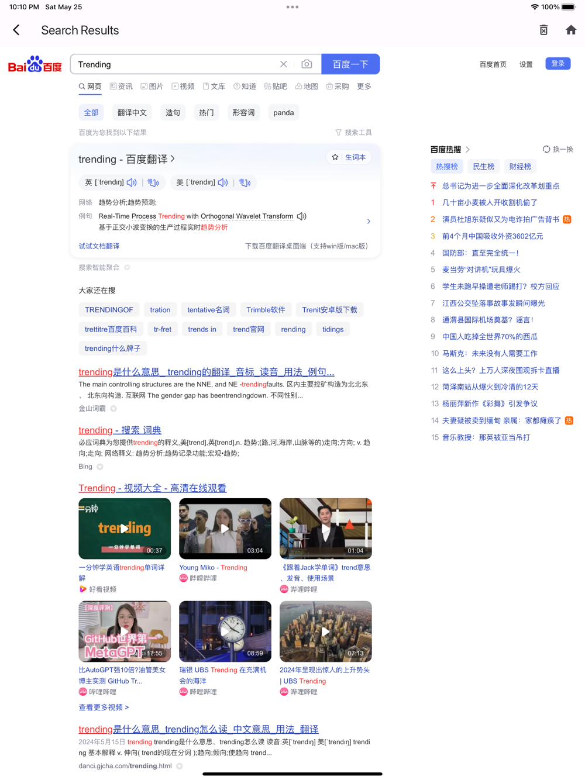Viewport: 585px width, 780px height.
Task: Play 一分钟学英语trending video thumbnail
Action: tap(125, 529)
